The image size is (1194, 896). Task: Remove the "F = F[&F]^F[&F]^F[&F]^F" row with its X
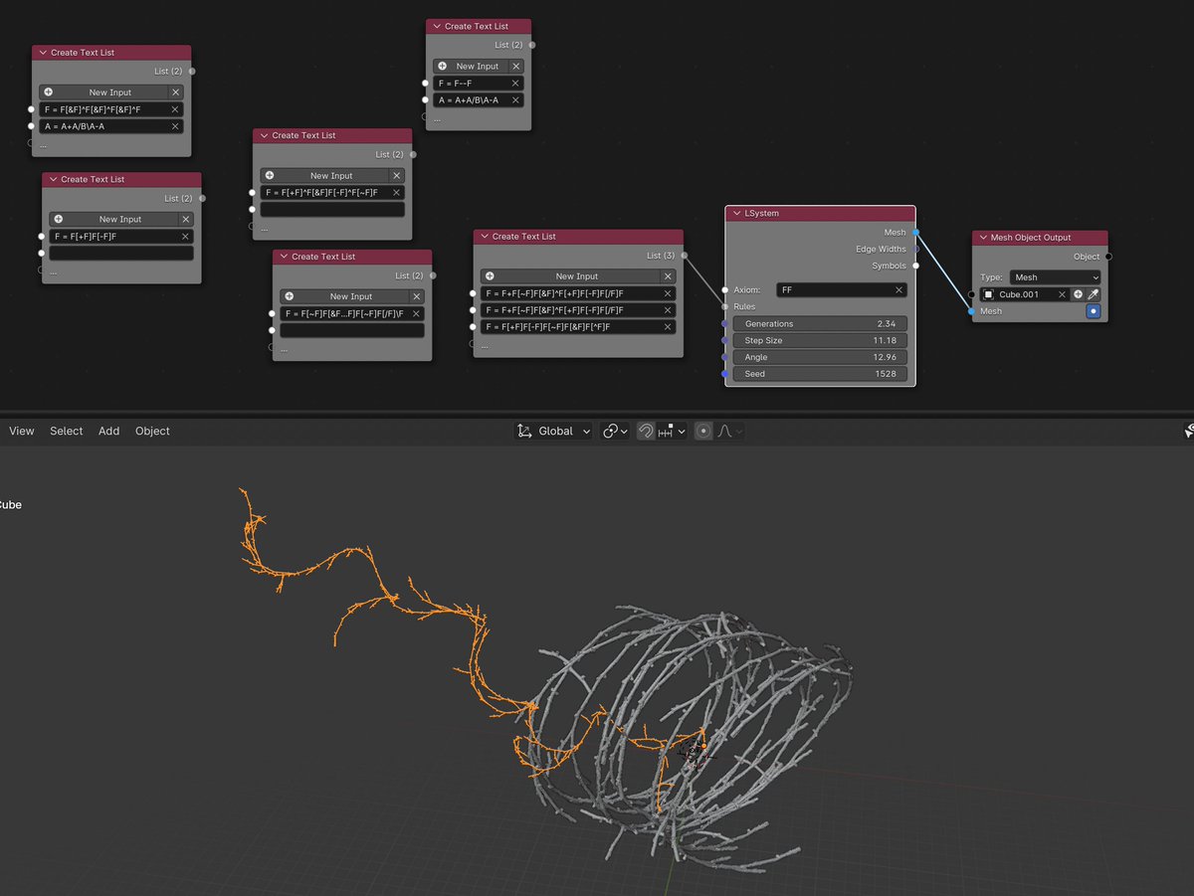[175, 109]
